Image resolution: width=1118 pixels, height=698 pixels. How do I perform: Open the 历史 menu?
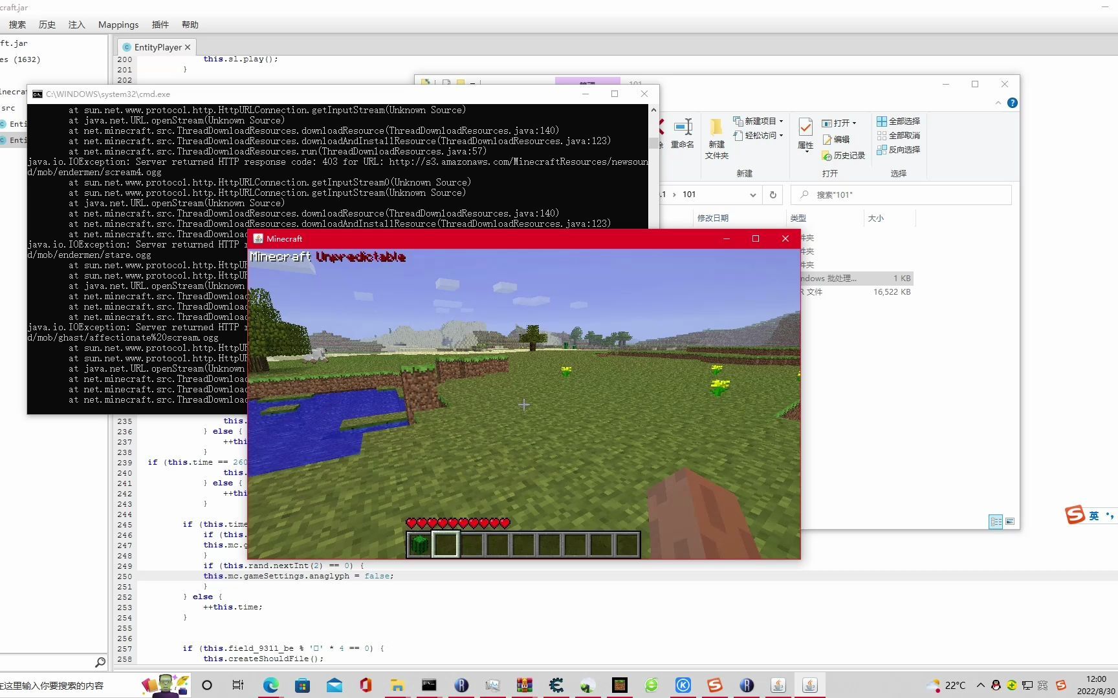(x=47, y=25)
